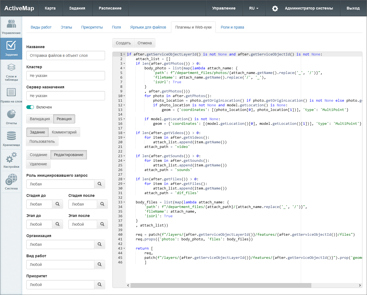Switch to Валидация mode
367x295 pixels.
click(x=40, y=119)
